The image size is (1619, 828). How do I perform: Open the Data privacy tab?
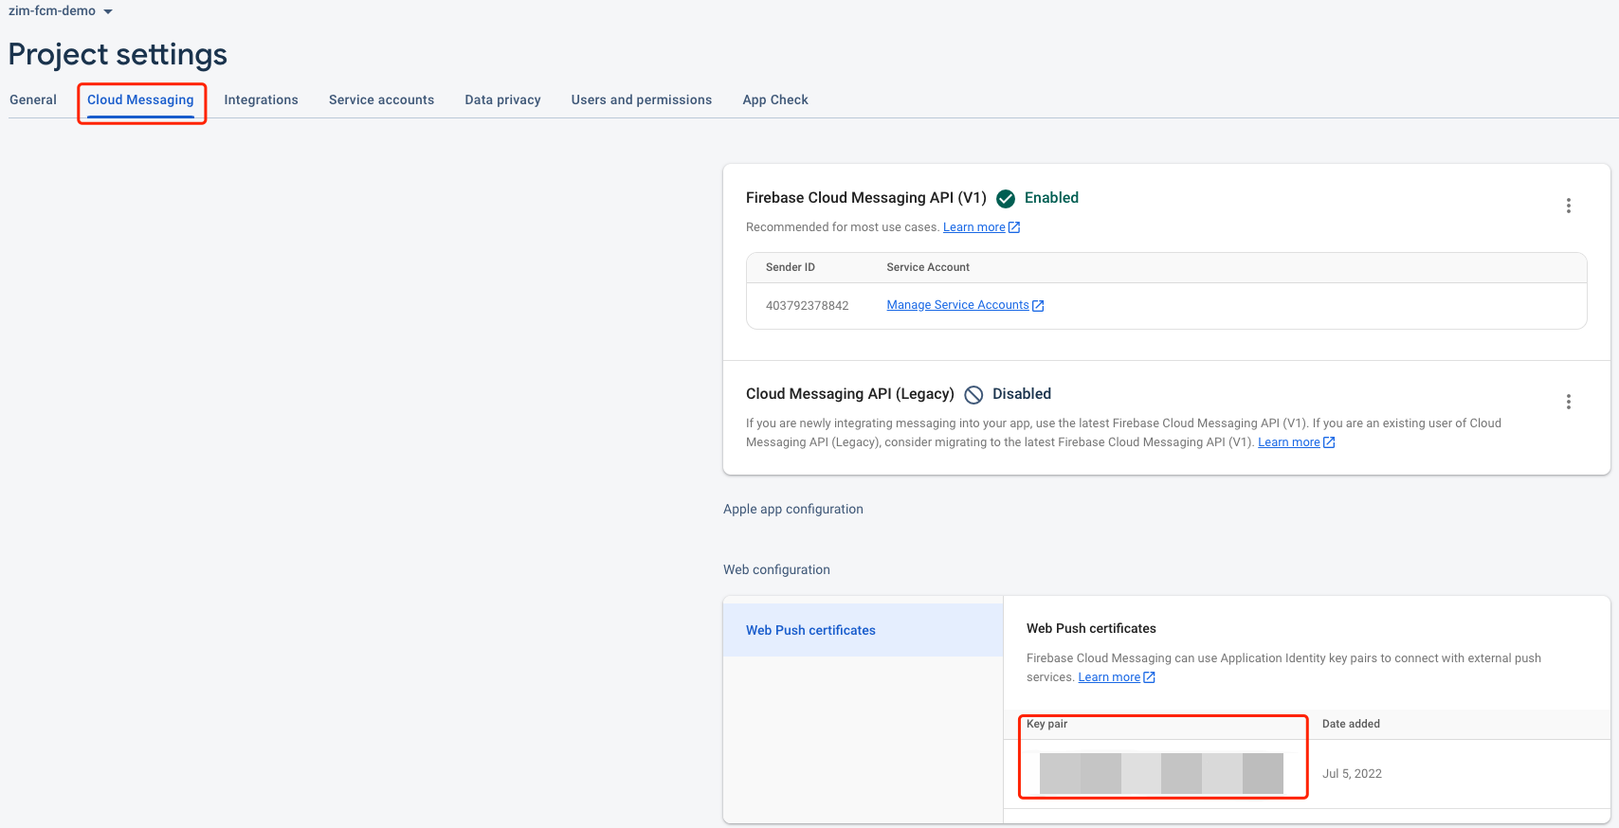click(x=502, y=99)
